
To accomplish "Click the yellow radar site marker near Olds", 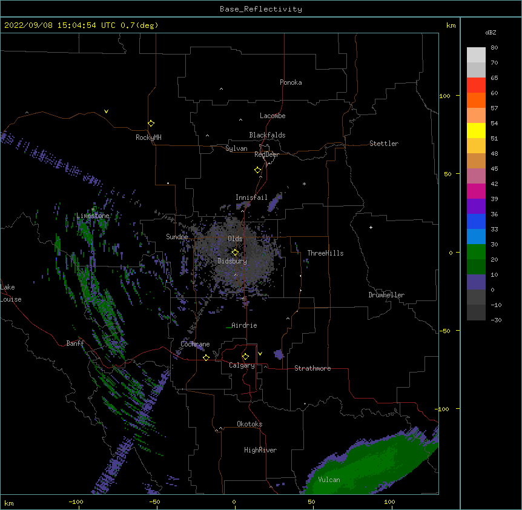I will 235,252.
